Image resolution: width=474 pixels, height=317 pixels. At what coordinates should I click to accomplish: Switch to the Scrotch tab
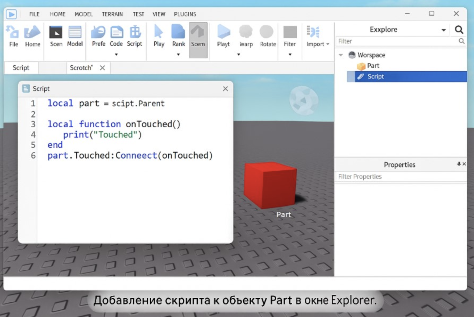pyautogui.click(x=81, y=68)
